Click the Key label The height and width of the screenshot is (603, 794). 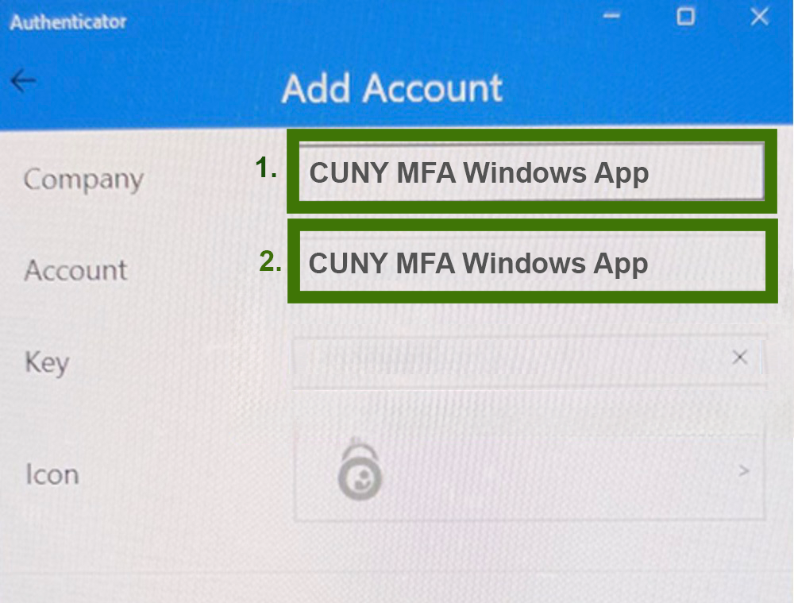click(x=47, y=363)
